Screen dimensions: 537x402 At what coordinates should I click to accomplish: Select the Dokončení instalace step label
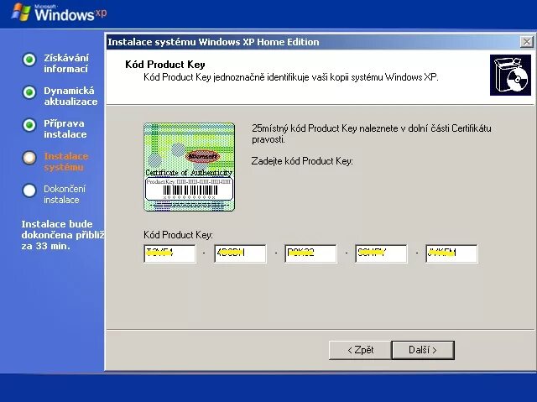pyautogui.click(x=65, y=194)
